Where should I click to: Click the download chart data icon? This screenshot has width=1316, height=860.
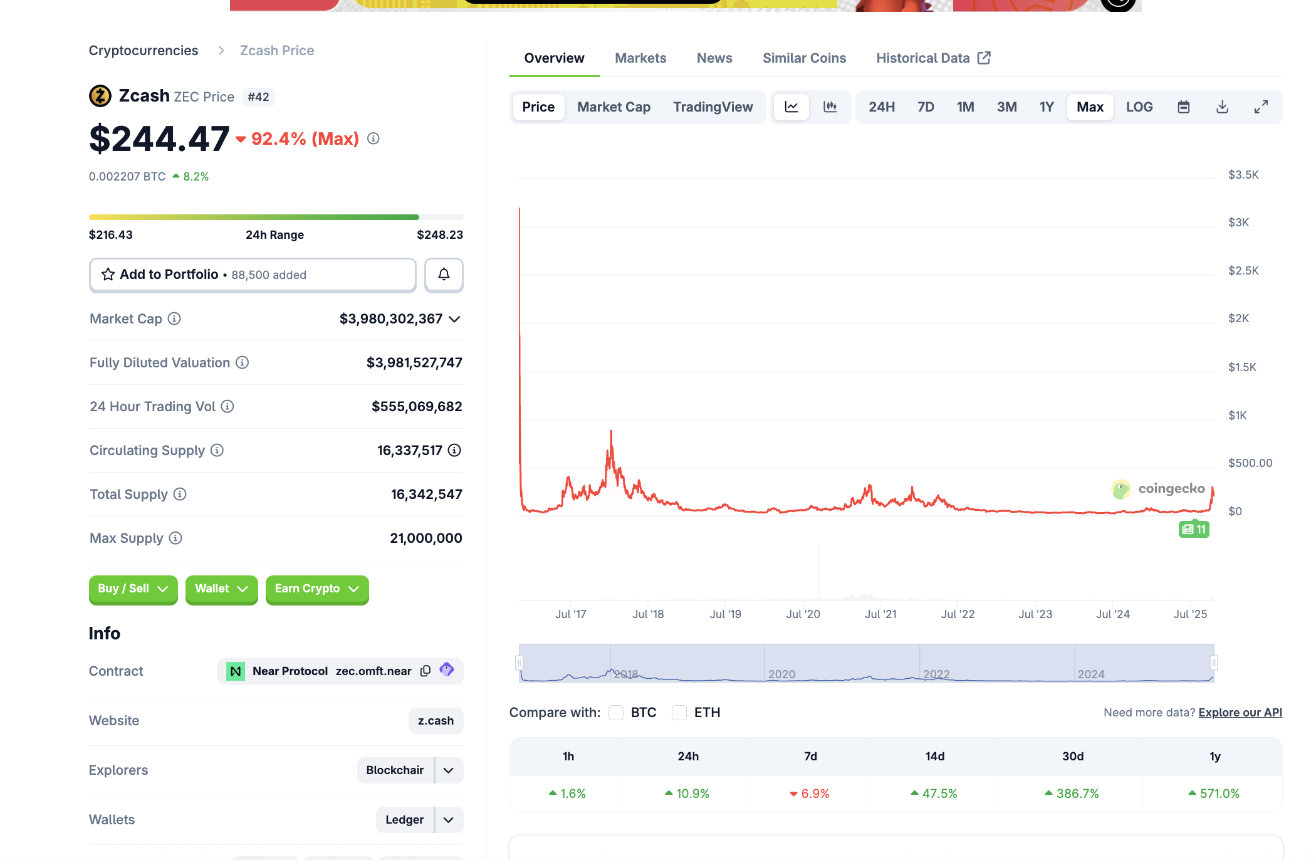click(1222, 107)
